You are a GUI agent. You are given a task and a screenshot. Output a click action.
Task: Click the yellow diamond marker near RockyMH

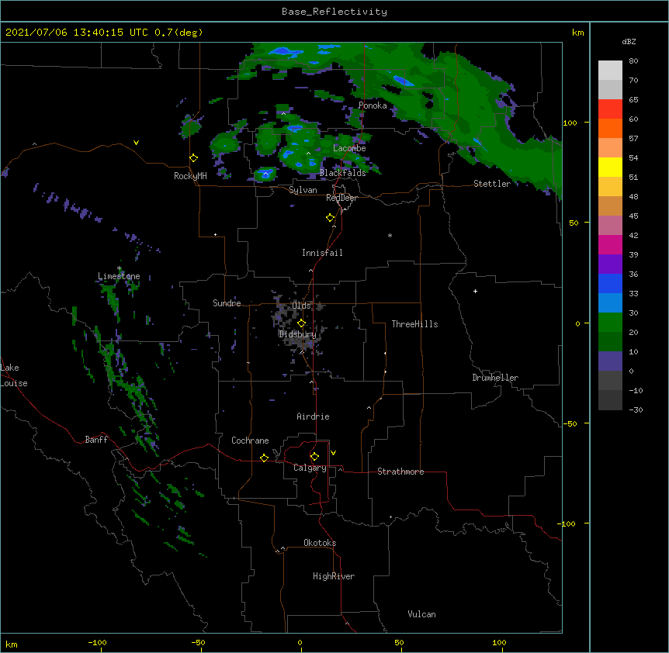pyautogui.click(x=194, y=158)
